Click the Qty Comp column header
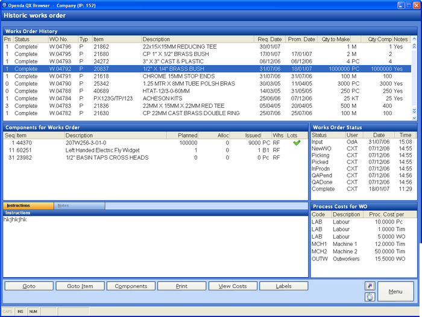This screenshot has width=422, height=317. click(377, 39)
